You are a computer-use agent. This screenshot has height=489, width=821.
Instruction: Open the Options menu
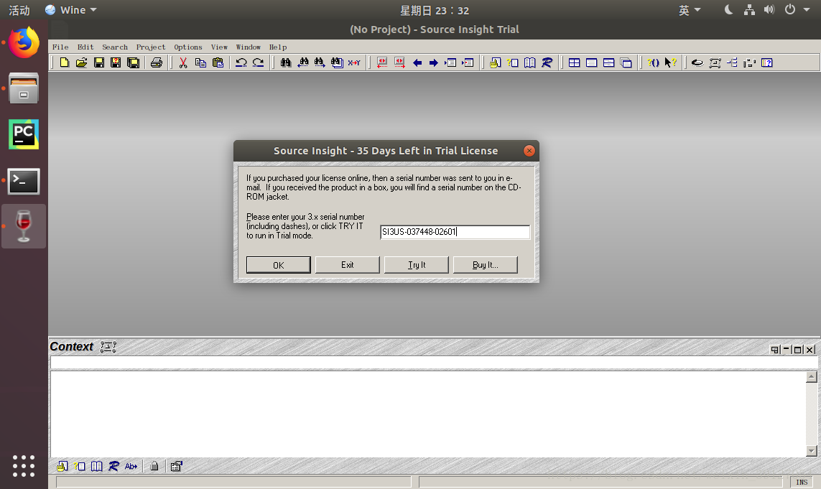tap(187, 47)
